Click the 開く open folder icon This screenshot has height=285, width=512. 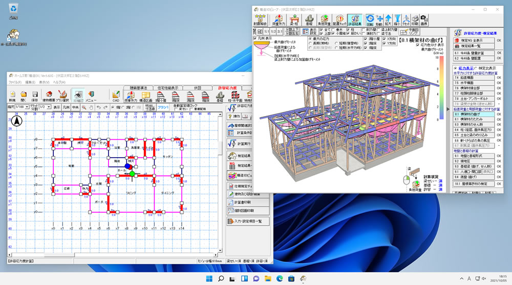[23, 96]
